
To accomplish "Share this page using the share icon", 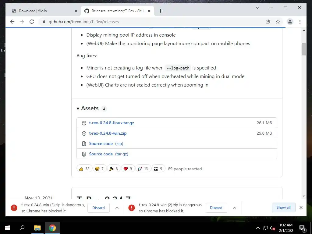I will click(x=268, y=22).
